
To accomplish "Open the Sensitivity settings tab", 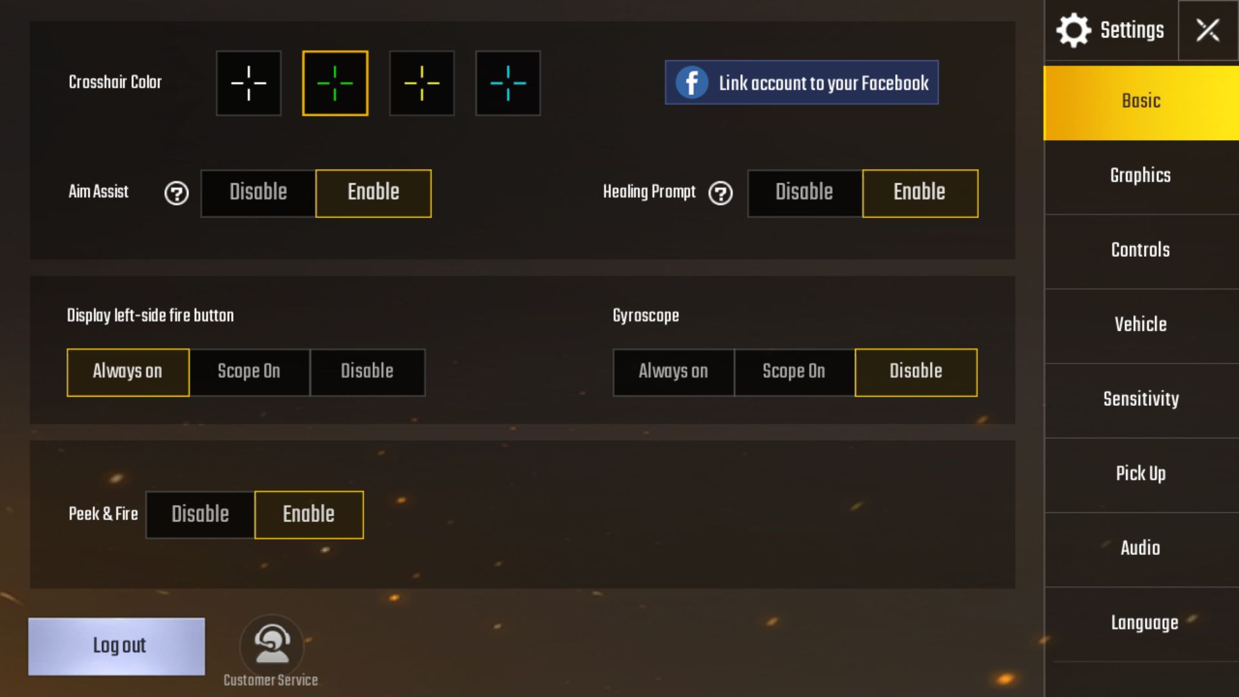I will coord(1140,399).
